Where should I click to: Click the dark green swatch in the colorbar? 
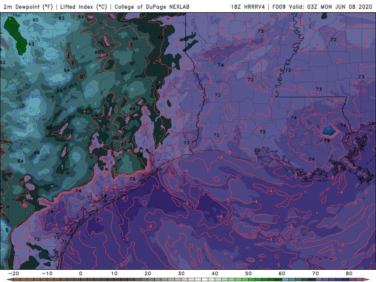pyautogui.click(x=279, y=280)
